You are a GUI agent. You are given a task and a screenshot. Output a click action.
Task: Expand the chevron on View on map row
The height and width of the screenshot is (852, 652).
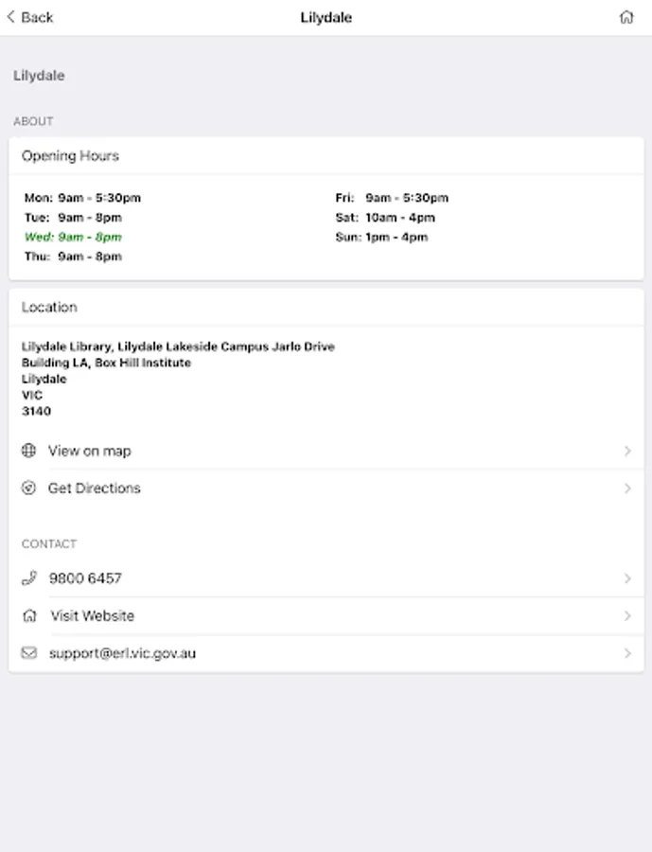click(627, 451)
